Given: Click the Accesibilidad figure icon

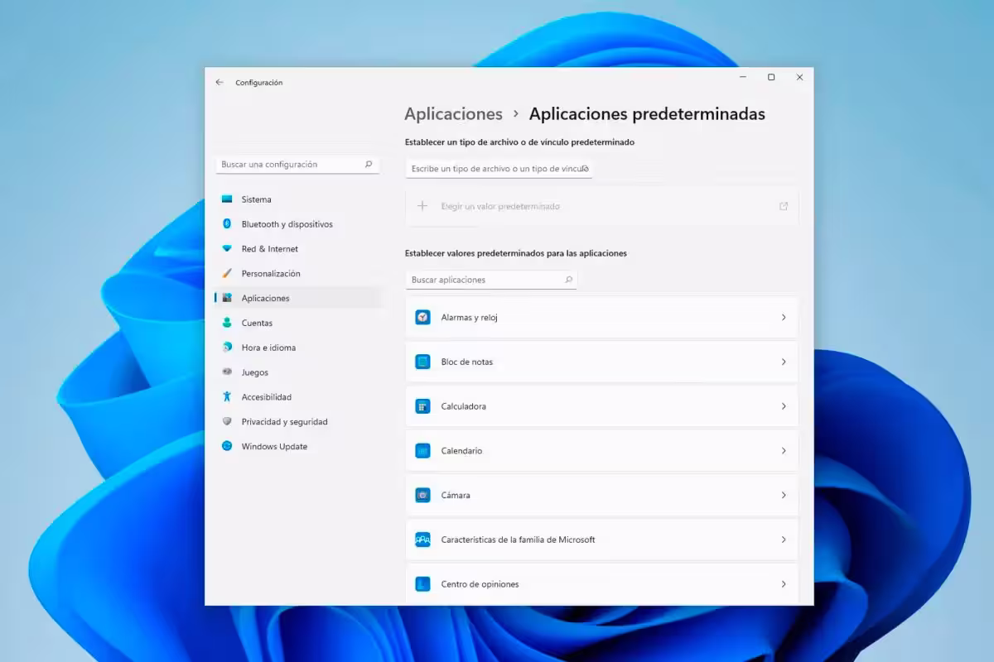Looking at the screenshot, I should pos(227,397).
